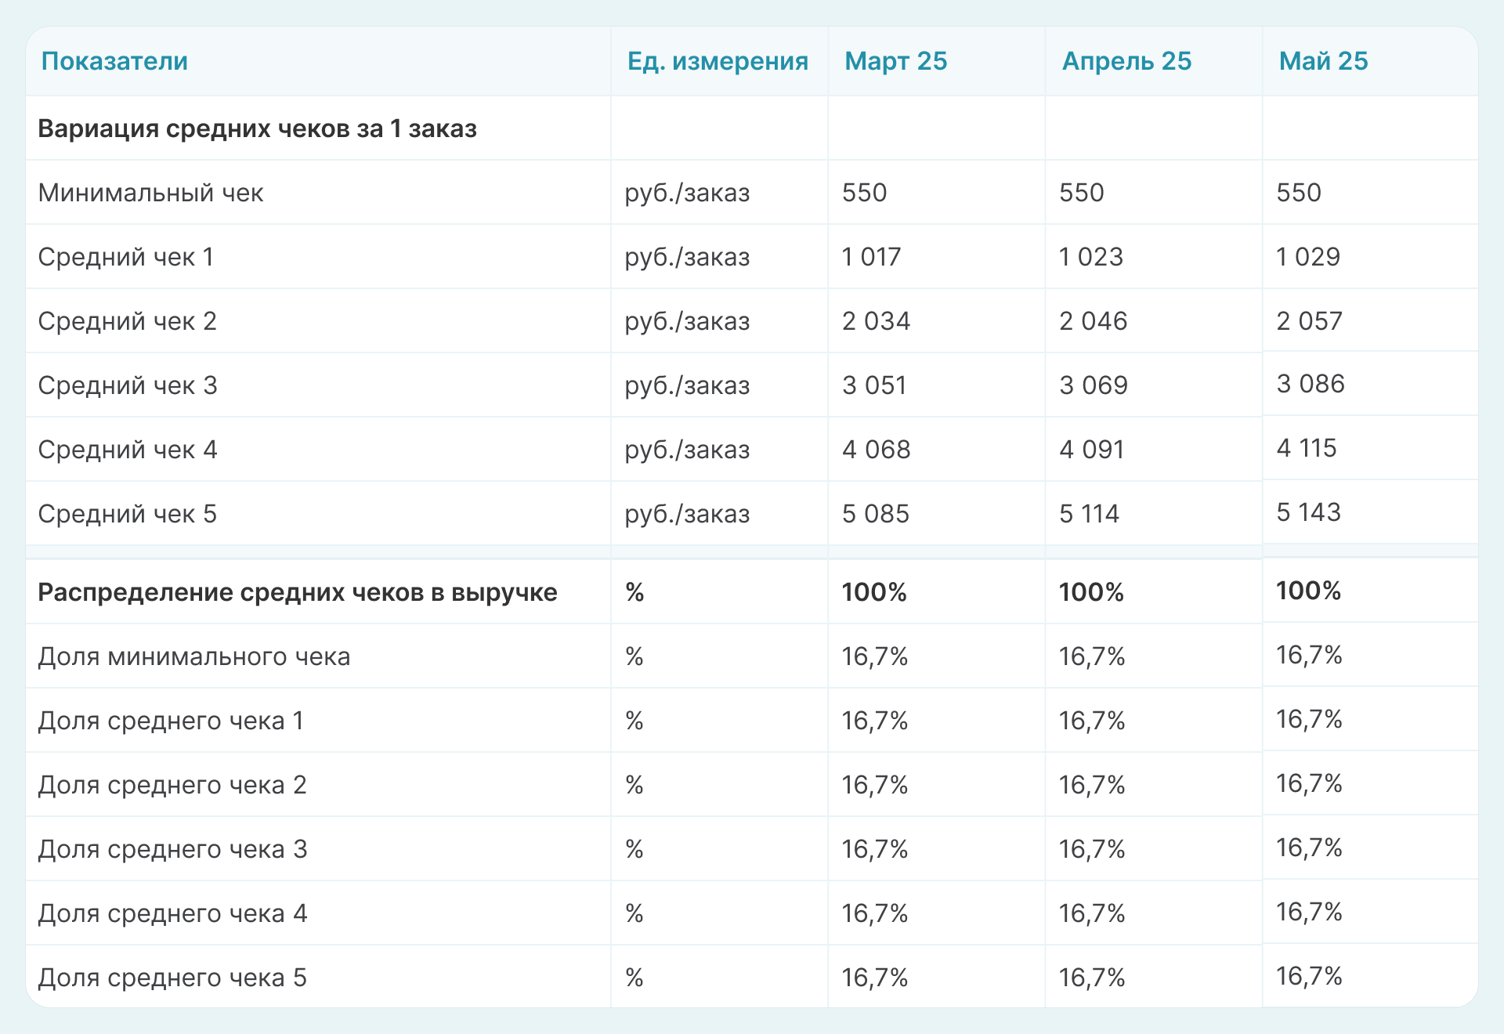
Task: Click the Распределение средних чеков в выручке heading
Action: [297, 592]
